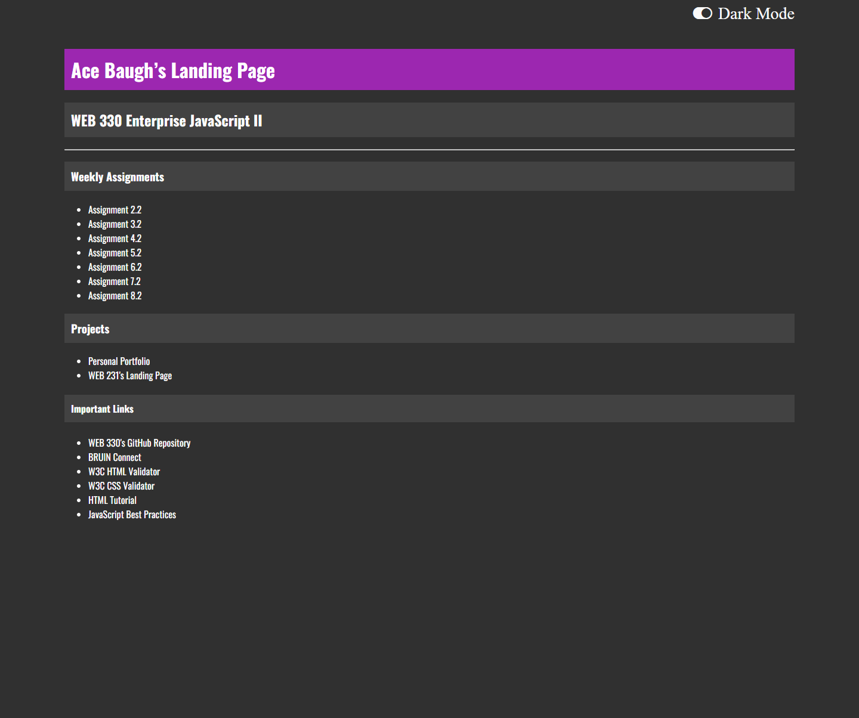Visit Assignment 6.2 page
The height and width of the screenshot is (718, 859).
click(115, 267)
